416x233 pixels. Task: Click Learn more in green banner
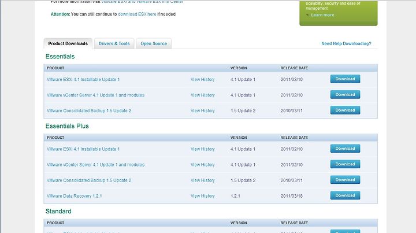coord(322,15)
